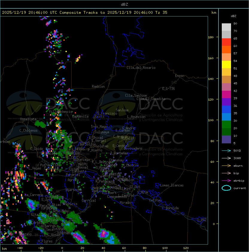
Task: Click the 'Encon' map label
Action: coord(180,76)
